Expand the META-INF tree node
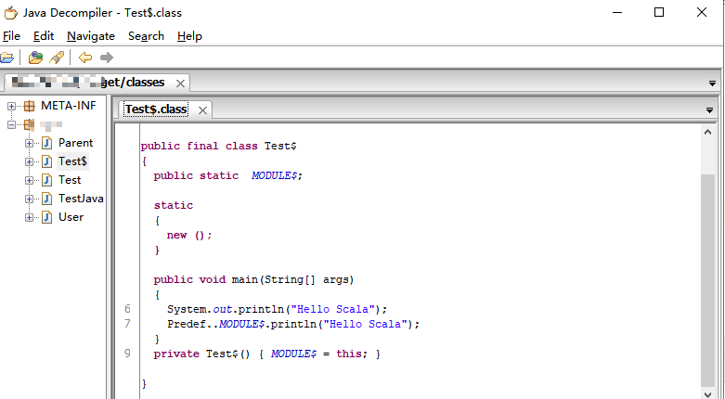This screenshot has width=725, height=399. pyautogui.click(x=11, y=107)
